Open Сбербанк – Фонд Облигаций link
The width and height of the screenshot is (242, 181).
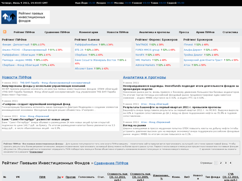21,65
